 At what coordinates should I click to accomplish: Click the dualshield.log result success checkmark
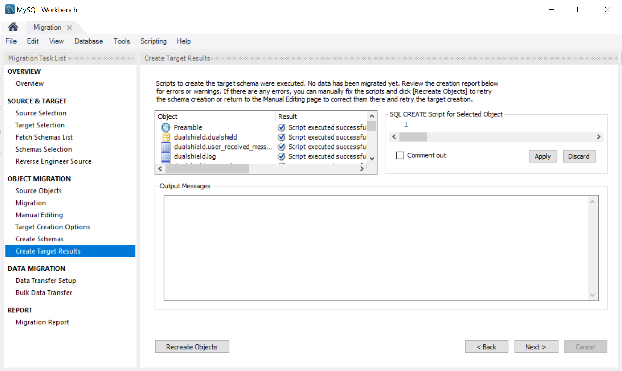(281, 156)
